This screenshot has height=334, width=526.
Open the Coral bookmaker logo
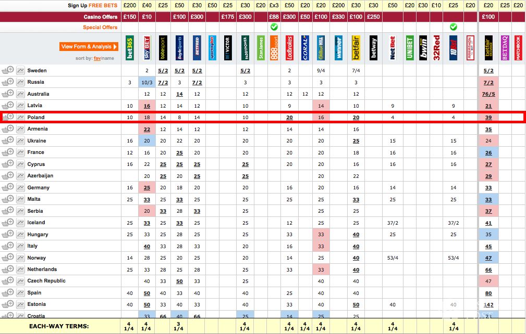pyautogui.click(x=305, y=48)
